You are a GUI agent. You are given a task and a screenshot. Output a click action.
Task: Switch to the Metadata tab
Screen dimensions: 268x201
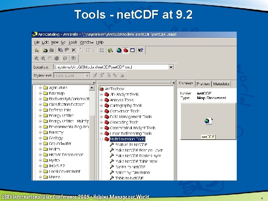coord(221,84)
